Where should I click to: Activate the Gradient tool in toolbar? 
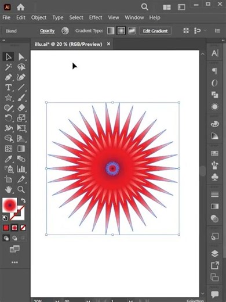(21, 149)
